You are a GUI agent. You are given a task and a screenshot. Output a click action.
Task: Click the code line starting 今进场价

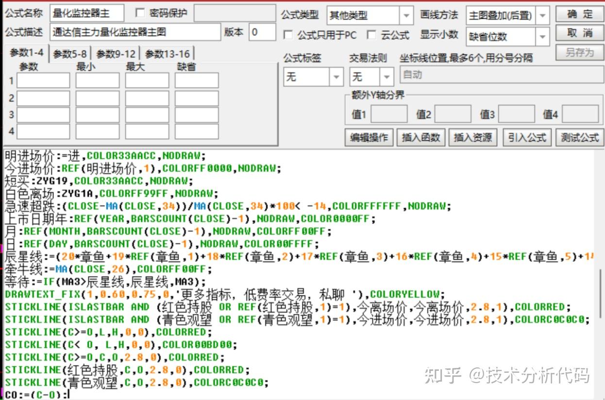[143, 169]
